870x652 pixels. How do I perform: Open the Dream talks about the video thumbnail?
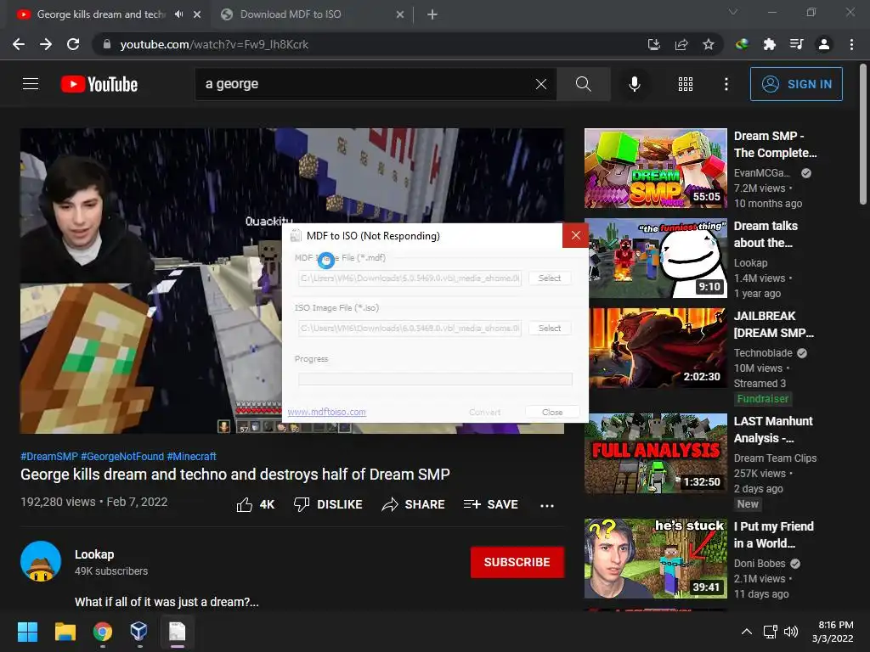[x=655, y=258]
